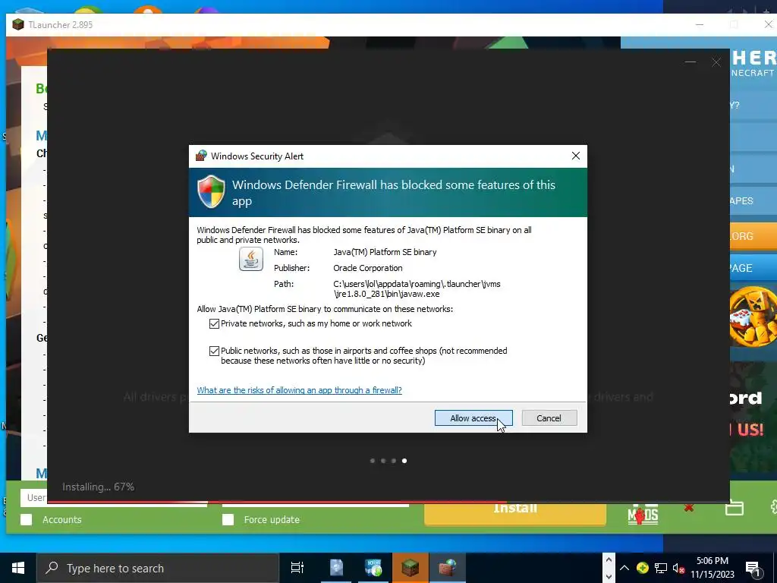Minimize the TLauncher 2.895 window
The image size is (777, 583).
pyautogui.click(x=699, y=24)
